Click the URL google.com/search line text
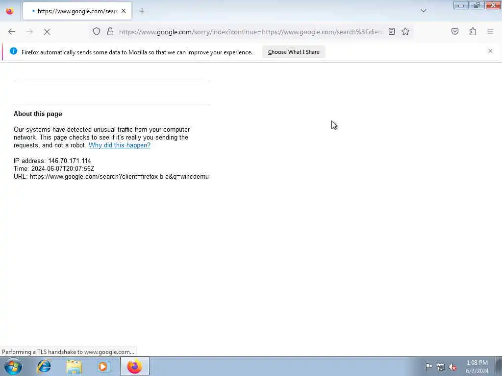This screenshot has width=502, height=376. (111, 176)
